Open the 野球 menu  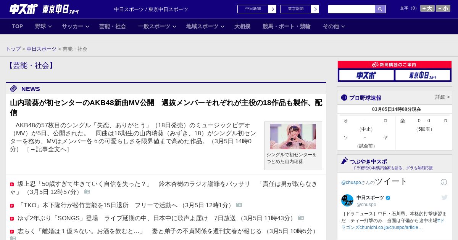click(40, 26)
